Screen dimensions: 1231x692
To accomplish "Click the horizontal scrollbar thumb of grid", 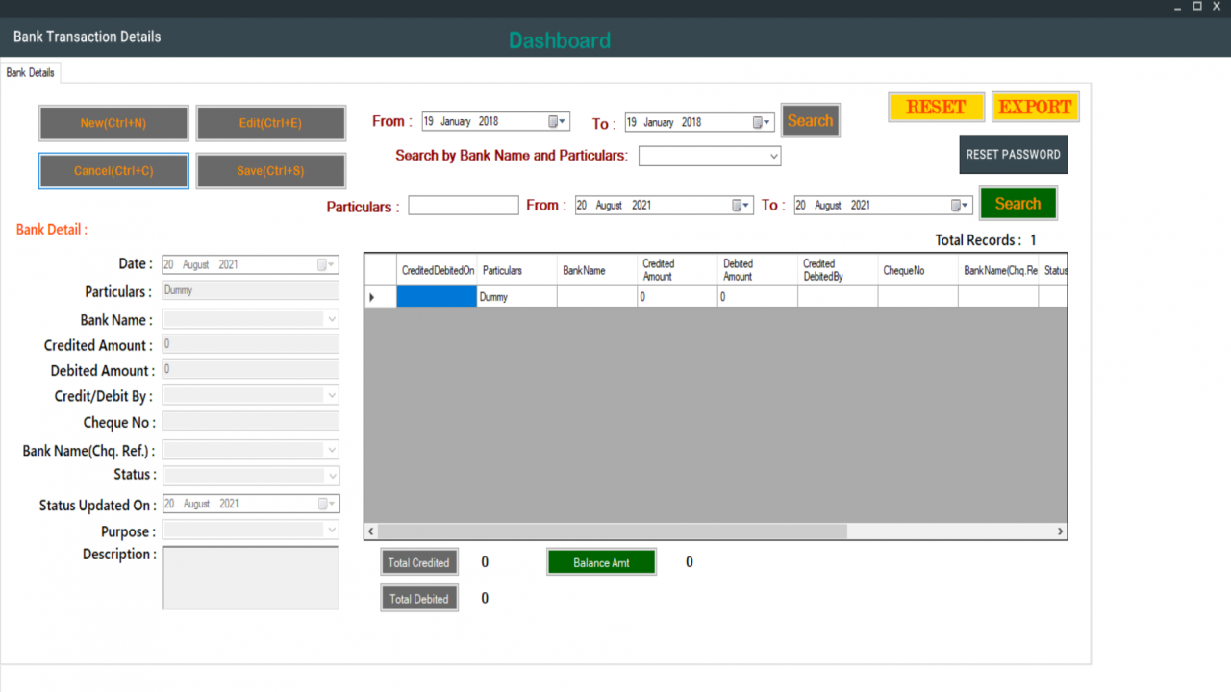I will click(x=614, y=531).
